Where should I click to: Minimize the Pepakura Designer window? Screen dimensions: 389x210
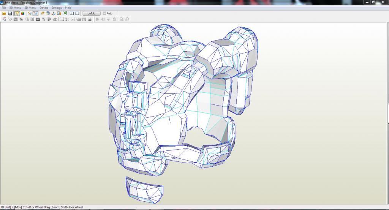[x=367, y=2]
